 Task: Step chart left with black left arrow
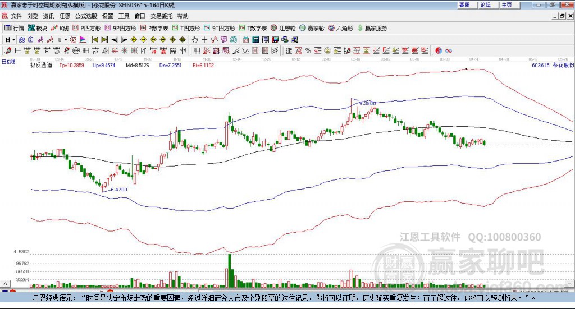click(x=115, y=40)
